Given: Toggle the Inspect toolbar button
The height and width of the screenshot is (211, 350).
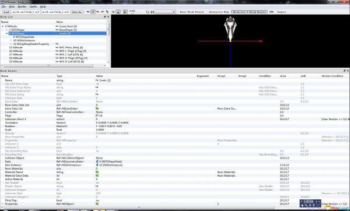Looking at the screenshot, I should pos(282,12).
